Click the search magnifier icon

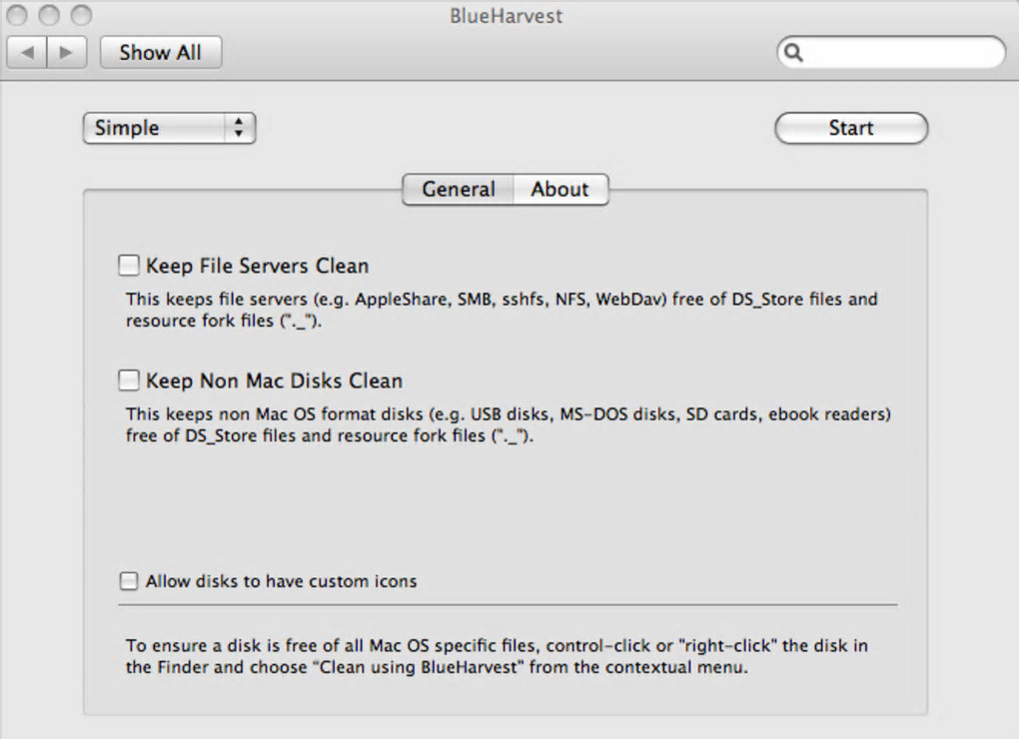(794, 53)
